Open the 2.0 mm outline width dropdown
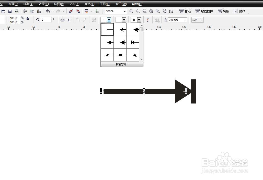Viewport: 263px width, 180px height. (x=185, y=20)
